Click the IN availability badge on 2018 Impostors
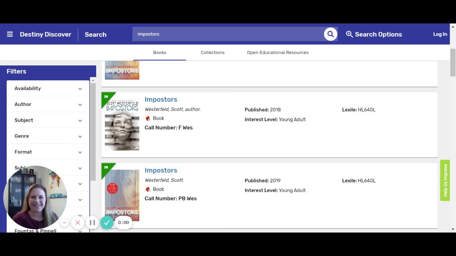 point(107,97)
